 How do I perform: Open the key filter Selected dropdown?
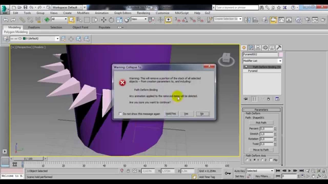tap(260, 171)
